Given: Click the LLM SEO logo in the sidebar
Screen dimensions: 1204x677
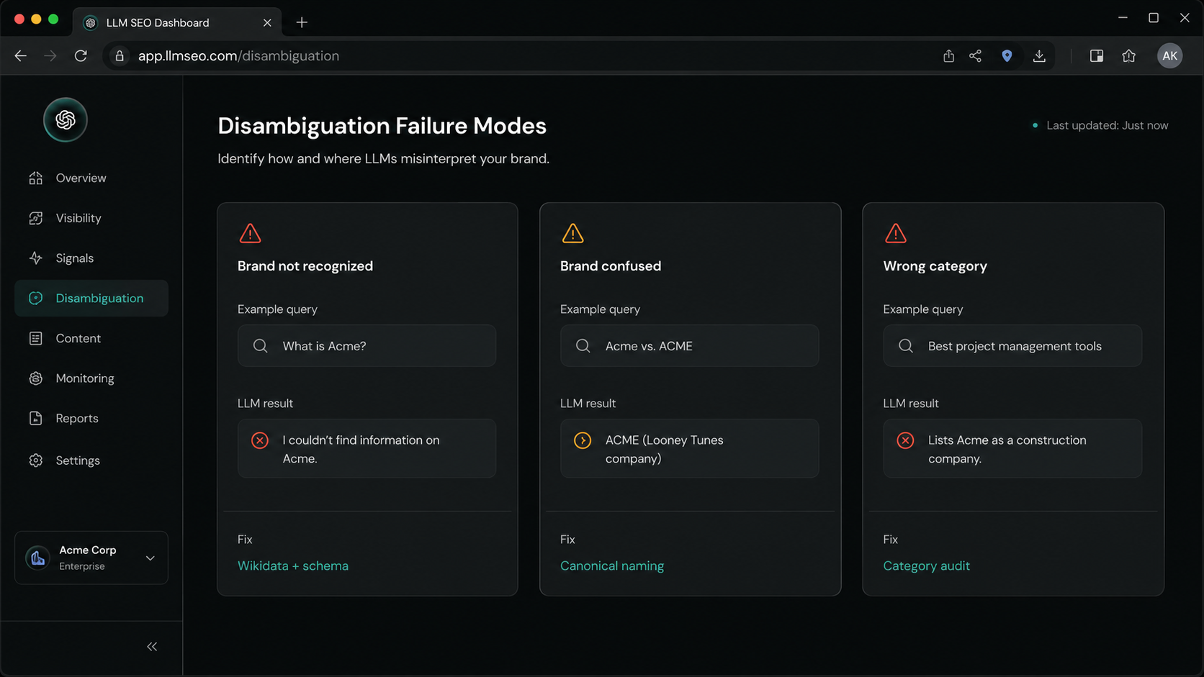Looking at the screenshot, I should pyautogui.click(x=66, y=119).
